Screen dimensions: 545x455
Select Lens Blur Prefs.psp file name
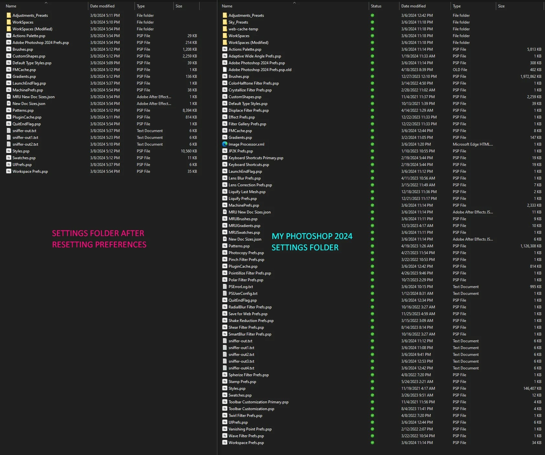pyautogui.click(x=245, y=178)
